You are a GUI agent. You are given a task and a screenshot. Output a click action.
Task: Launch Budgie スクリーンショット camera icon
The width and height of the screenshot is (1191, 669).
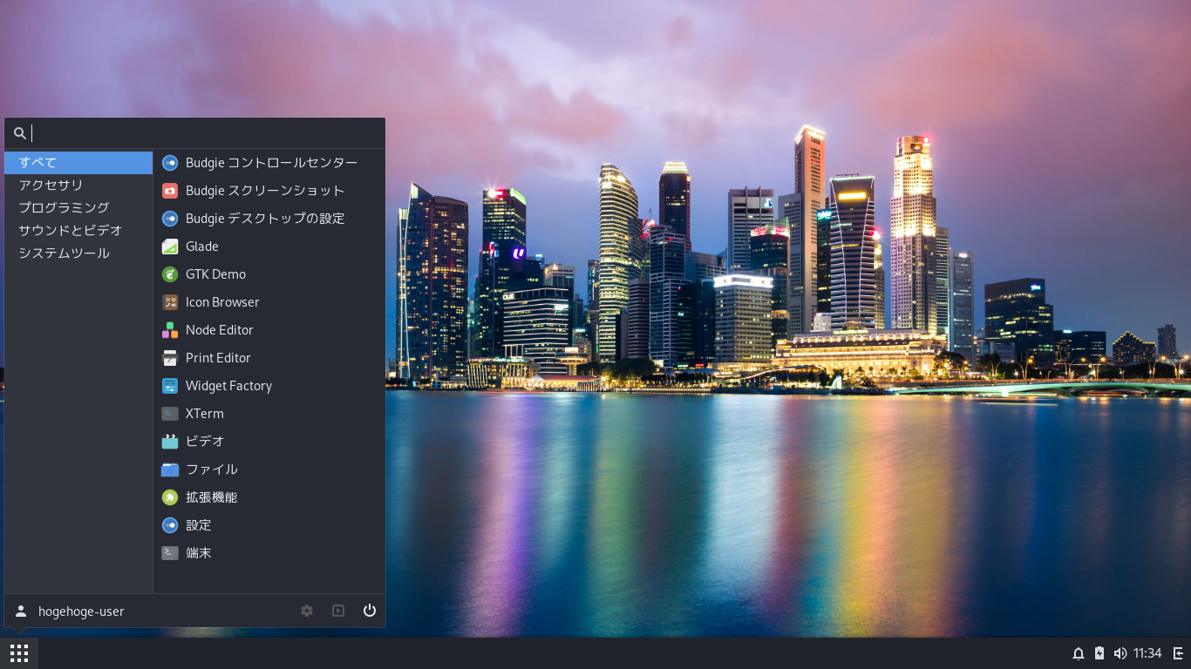(170, 191)
